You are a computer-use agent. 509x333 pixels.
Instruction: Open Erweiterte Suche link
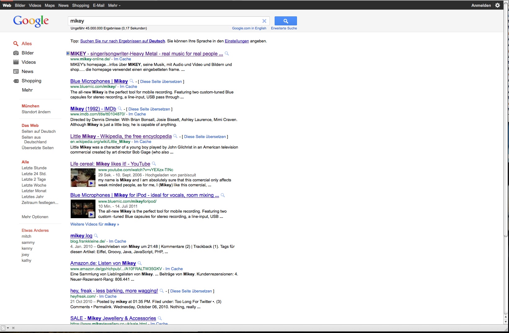tap(284, 28)
